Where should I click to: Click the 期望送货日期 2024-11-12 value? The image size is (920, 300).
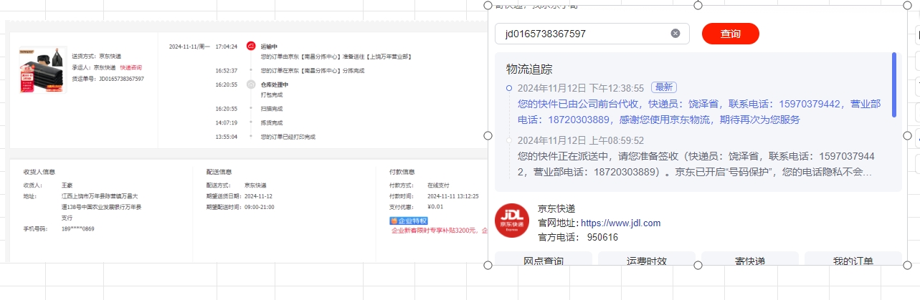pyautogui.click(x=259, y=196)
